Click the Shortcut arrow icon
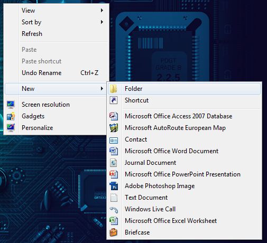The image size is (267, 243). tap(114, 100)
